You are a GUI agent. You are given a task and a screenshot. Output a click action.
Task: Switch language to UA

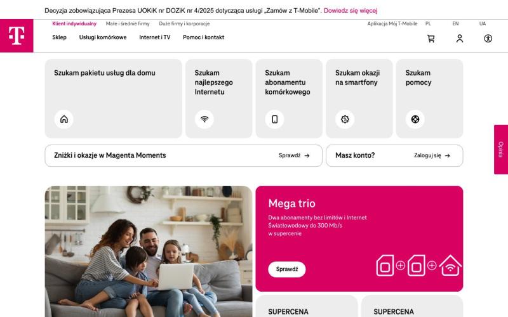coord(483,23)
